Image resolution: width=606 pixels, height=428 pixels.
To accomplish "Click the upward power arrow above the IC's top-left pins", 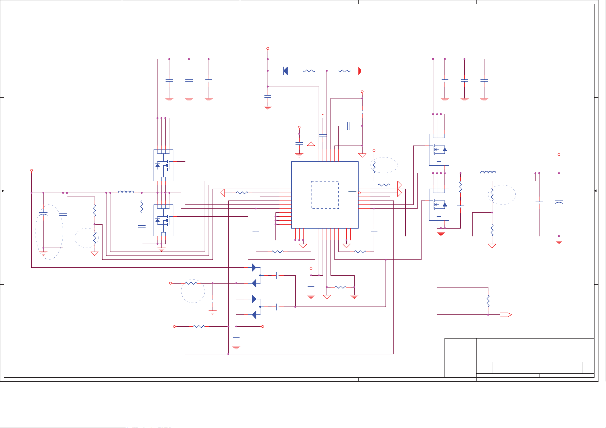I will [x=311, y=144].
